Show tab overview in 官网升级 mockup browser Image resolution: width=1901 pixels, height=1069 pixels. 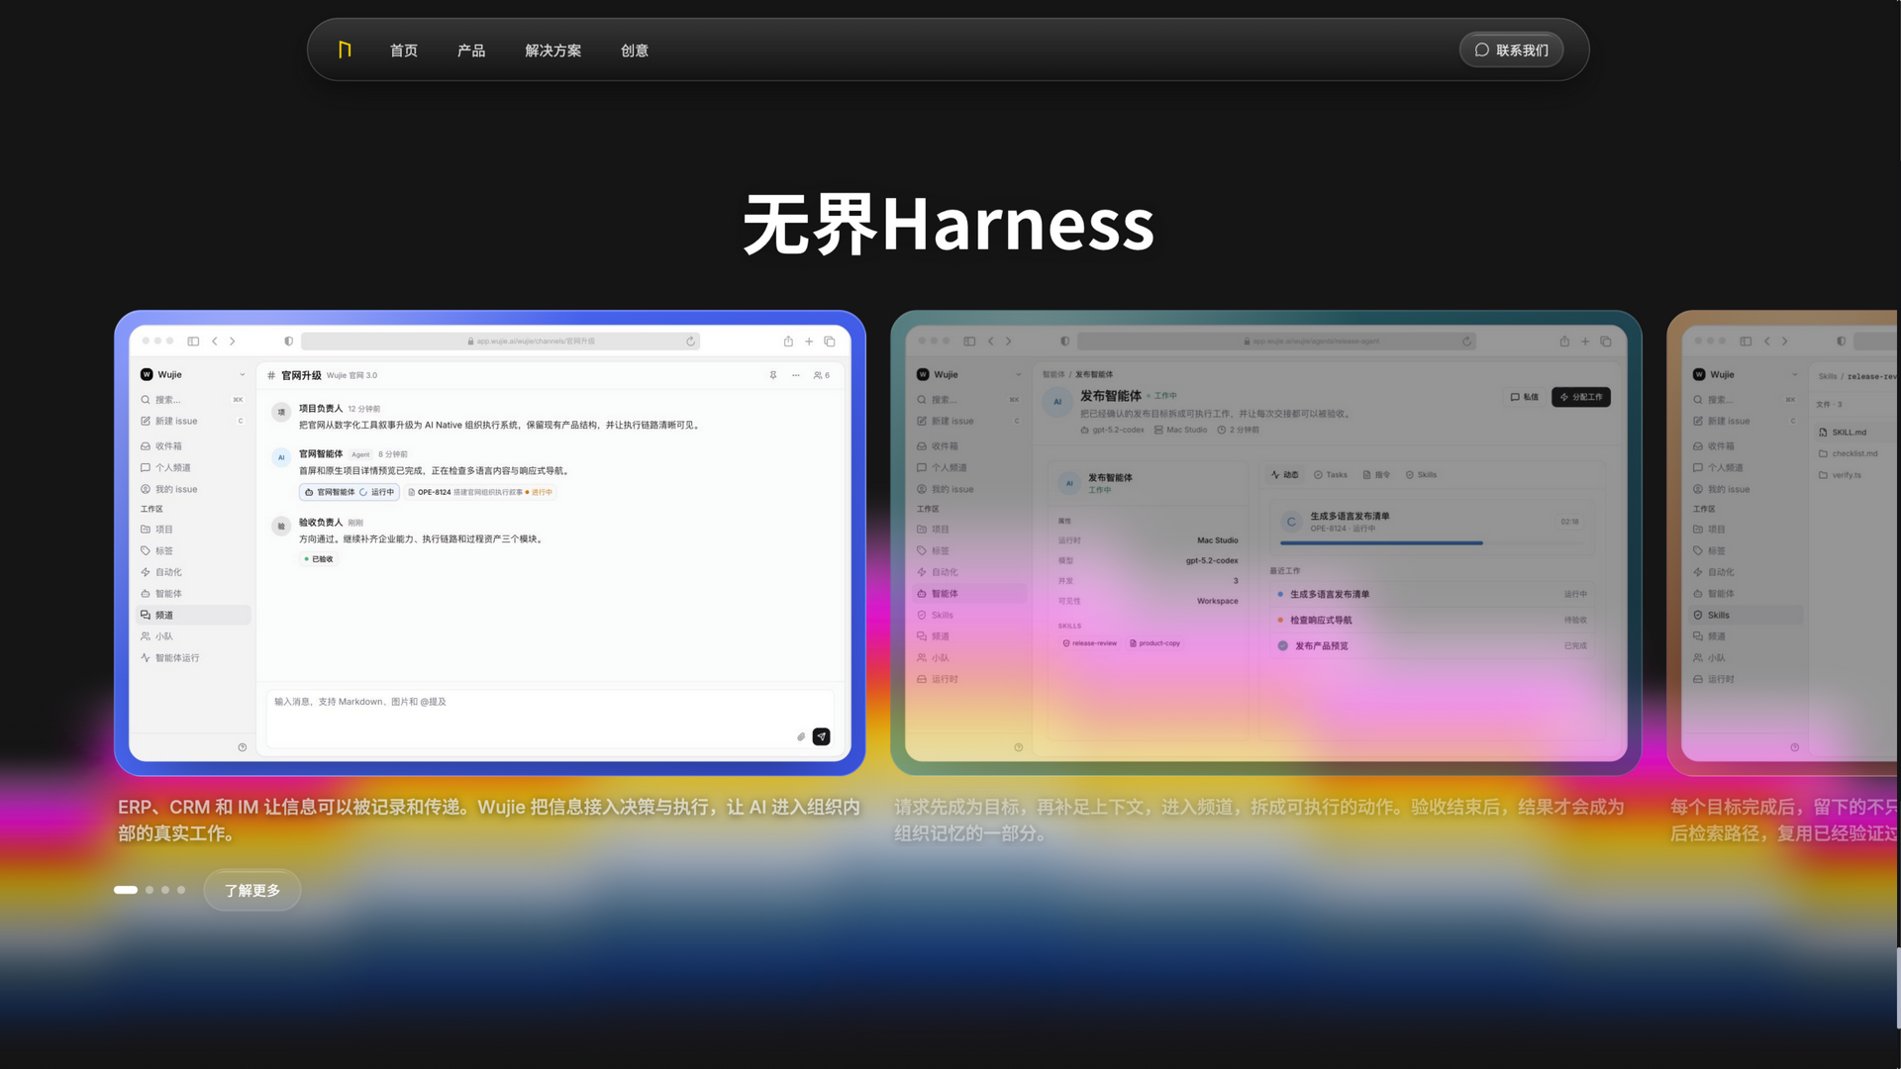(x=830, y=341)
